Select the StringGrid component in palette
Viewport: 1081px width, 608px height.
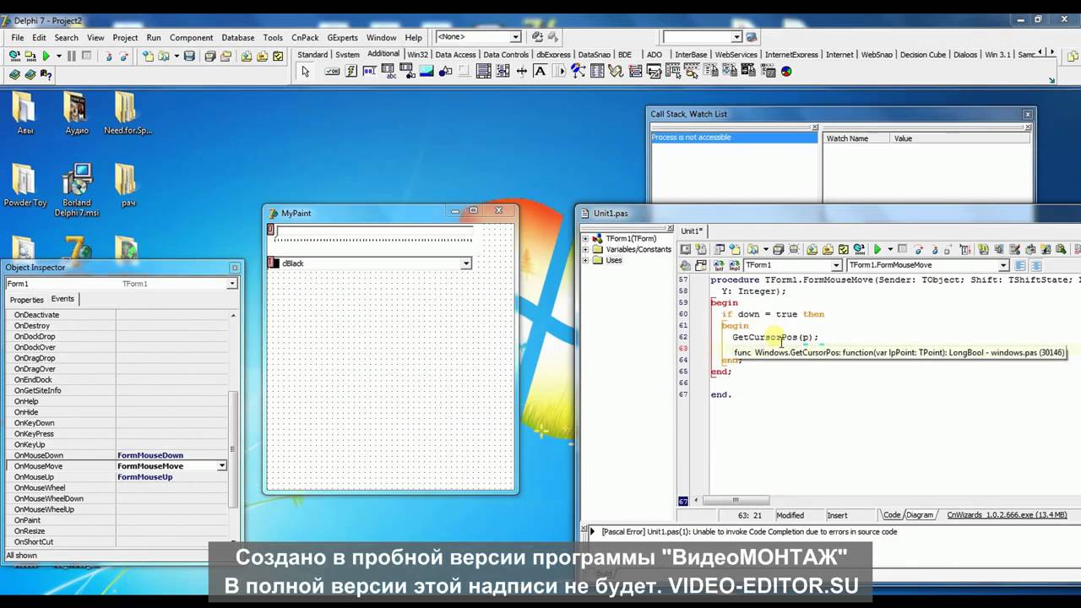[388, 72]
